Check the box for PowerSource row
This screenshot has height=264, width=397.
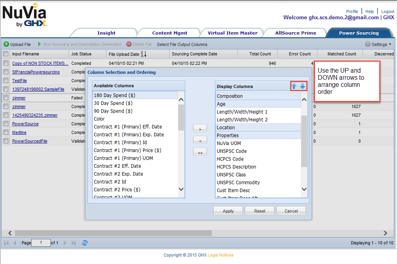[x=6, y=124]
